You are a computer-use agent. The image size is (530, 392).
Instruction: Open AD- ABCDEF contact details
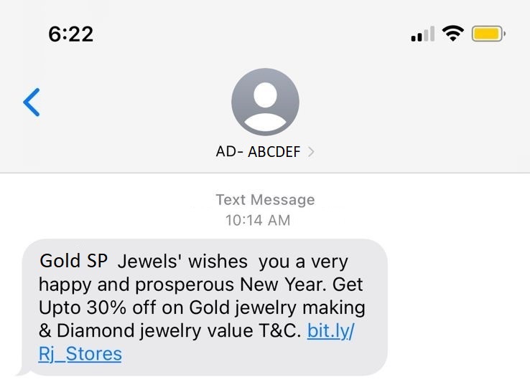[258, 152]
